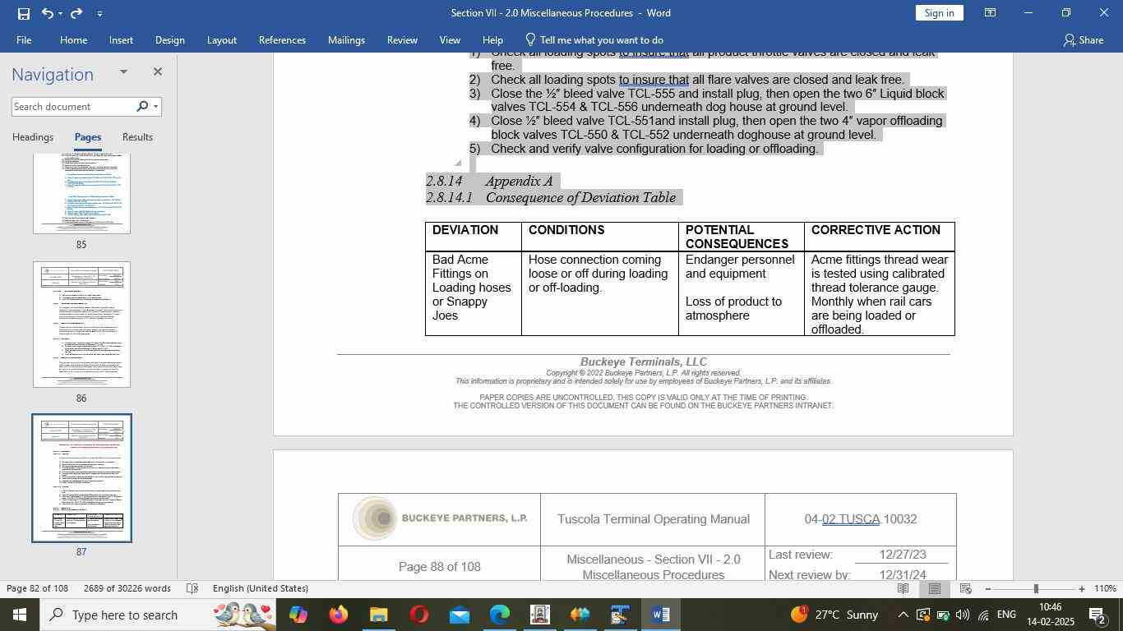Click the Sign in button
This screenshot has height=631, width=1123.
(x=939, y=13)
